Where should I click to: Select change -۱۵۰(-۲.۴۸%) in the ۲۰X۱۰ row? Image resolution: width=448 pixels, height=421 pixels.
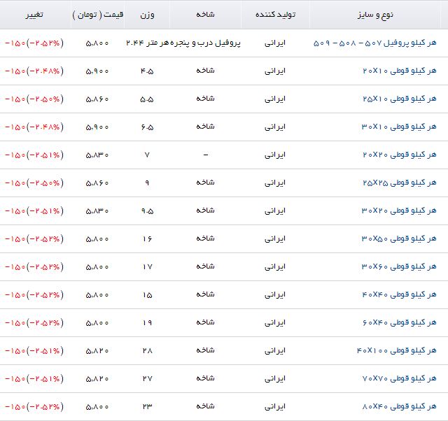tap(34, 71)
